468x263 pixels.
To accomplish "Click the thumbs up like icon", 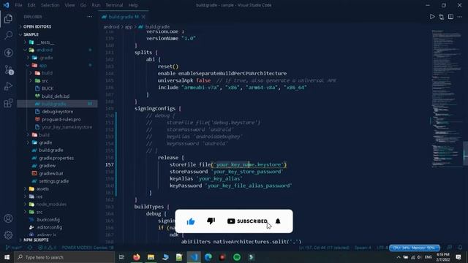I will 191,221.
